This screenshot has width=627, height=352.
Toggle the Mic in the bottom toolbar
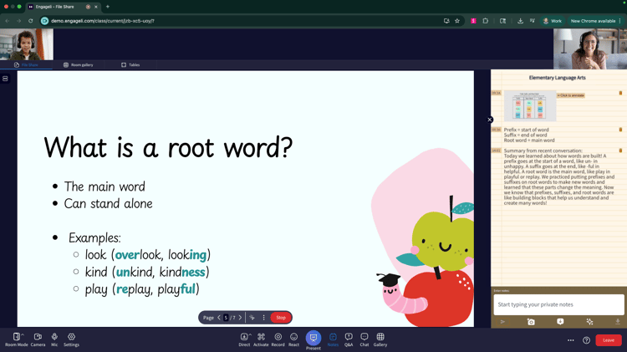pos(54,337)
